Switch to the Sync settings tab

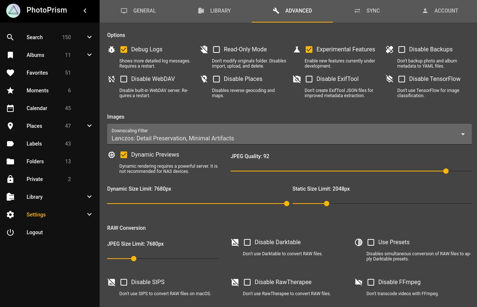367,11
